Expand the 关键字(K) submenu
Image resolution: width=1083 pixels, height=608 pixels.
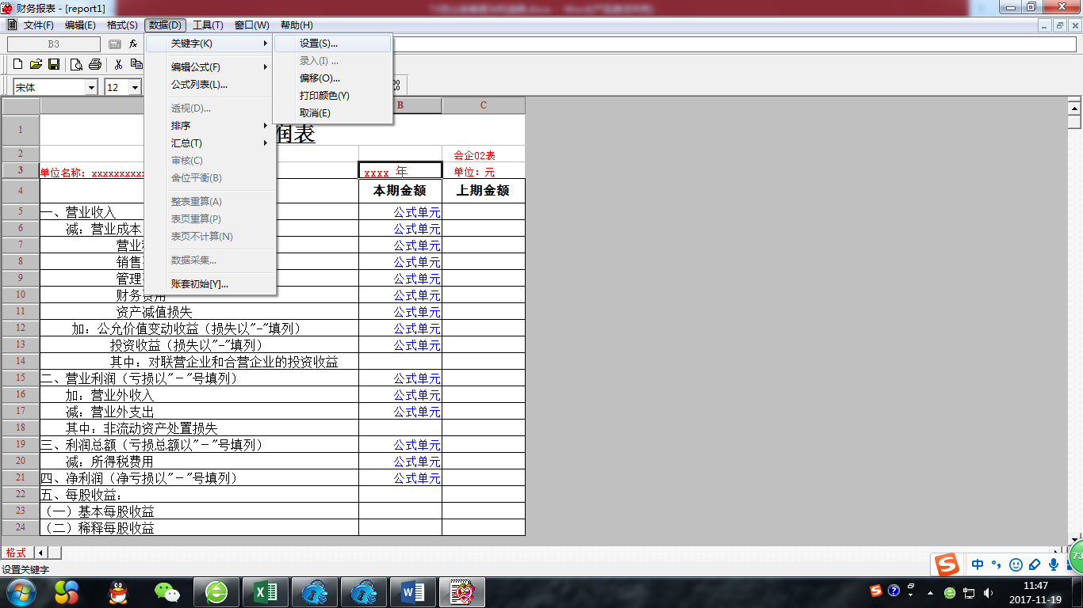pos(210,44)
